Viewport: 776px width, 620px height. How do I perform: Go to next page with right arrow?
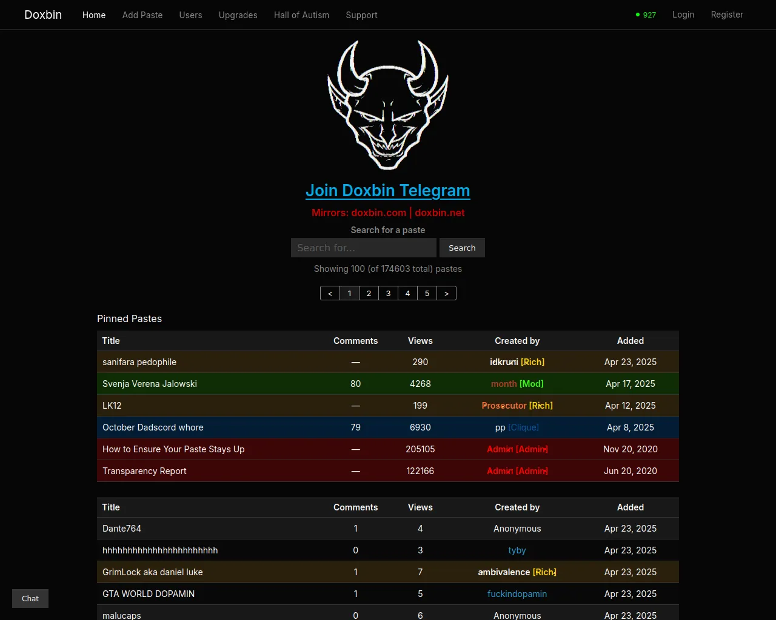[446, 293]
